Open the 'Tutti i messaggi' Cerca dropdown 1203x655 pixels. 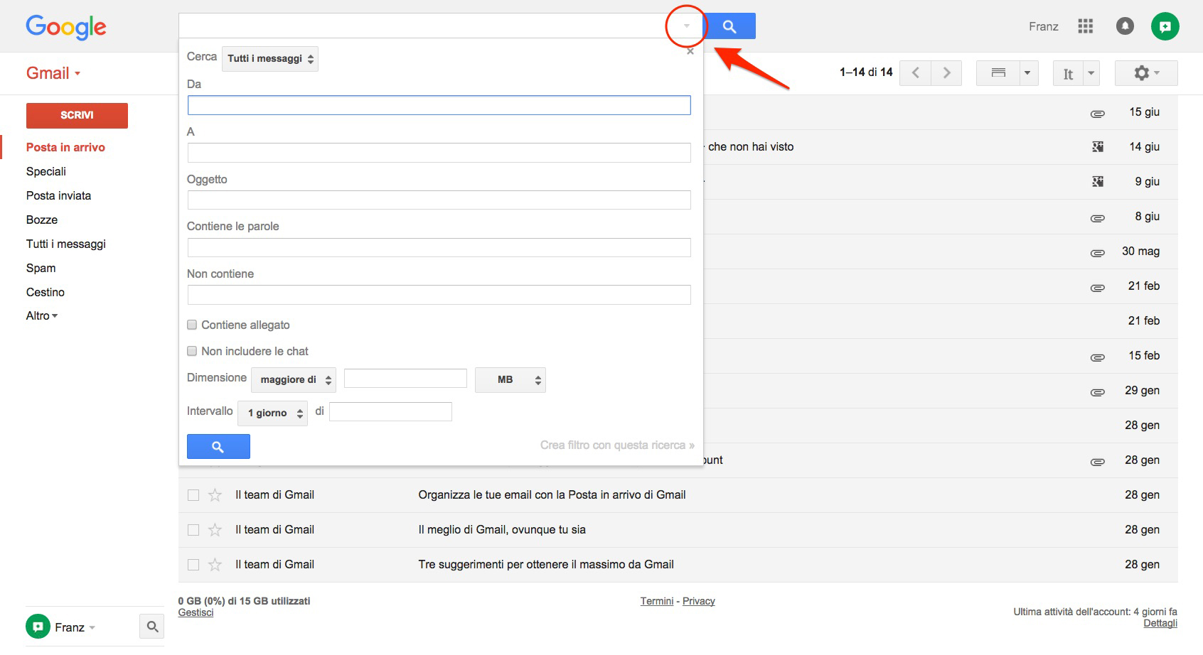[270, 59]
